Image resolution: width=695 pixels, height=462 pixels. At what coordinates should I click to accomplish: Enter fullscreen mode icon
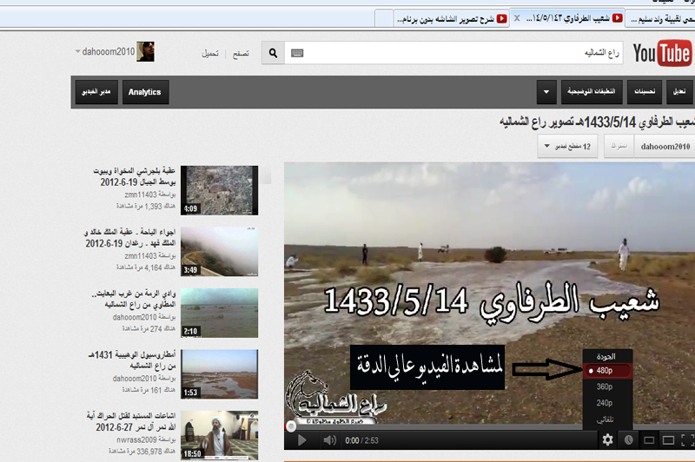point(687,440)
